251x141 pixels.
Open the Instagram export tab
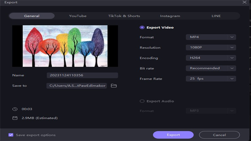(170, 16)
